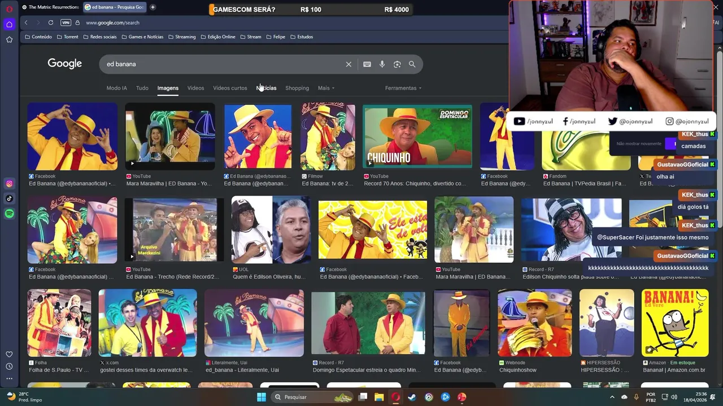Start voice search with the microphone icon
The width and height of the screenshot is (723, 406).
point(382,64)
